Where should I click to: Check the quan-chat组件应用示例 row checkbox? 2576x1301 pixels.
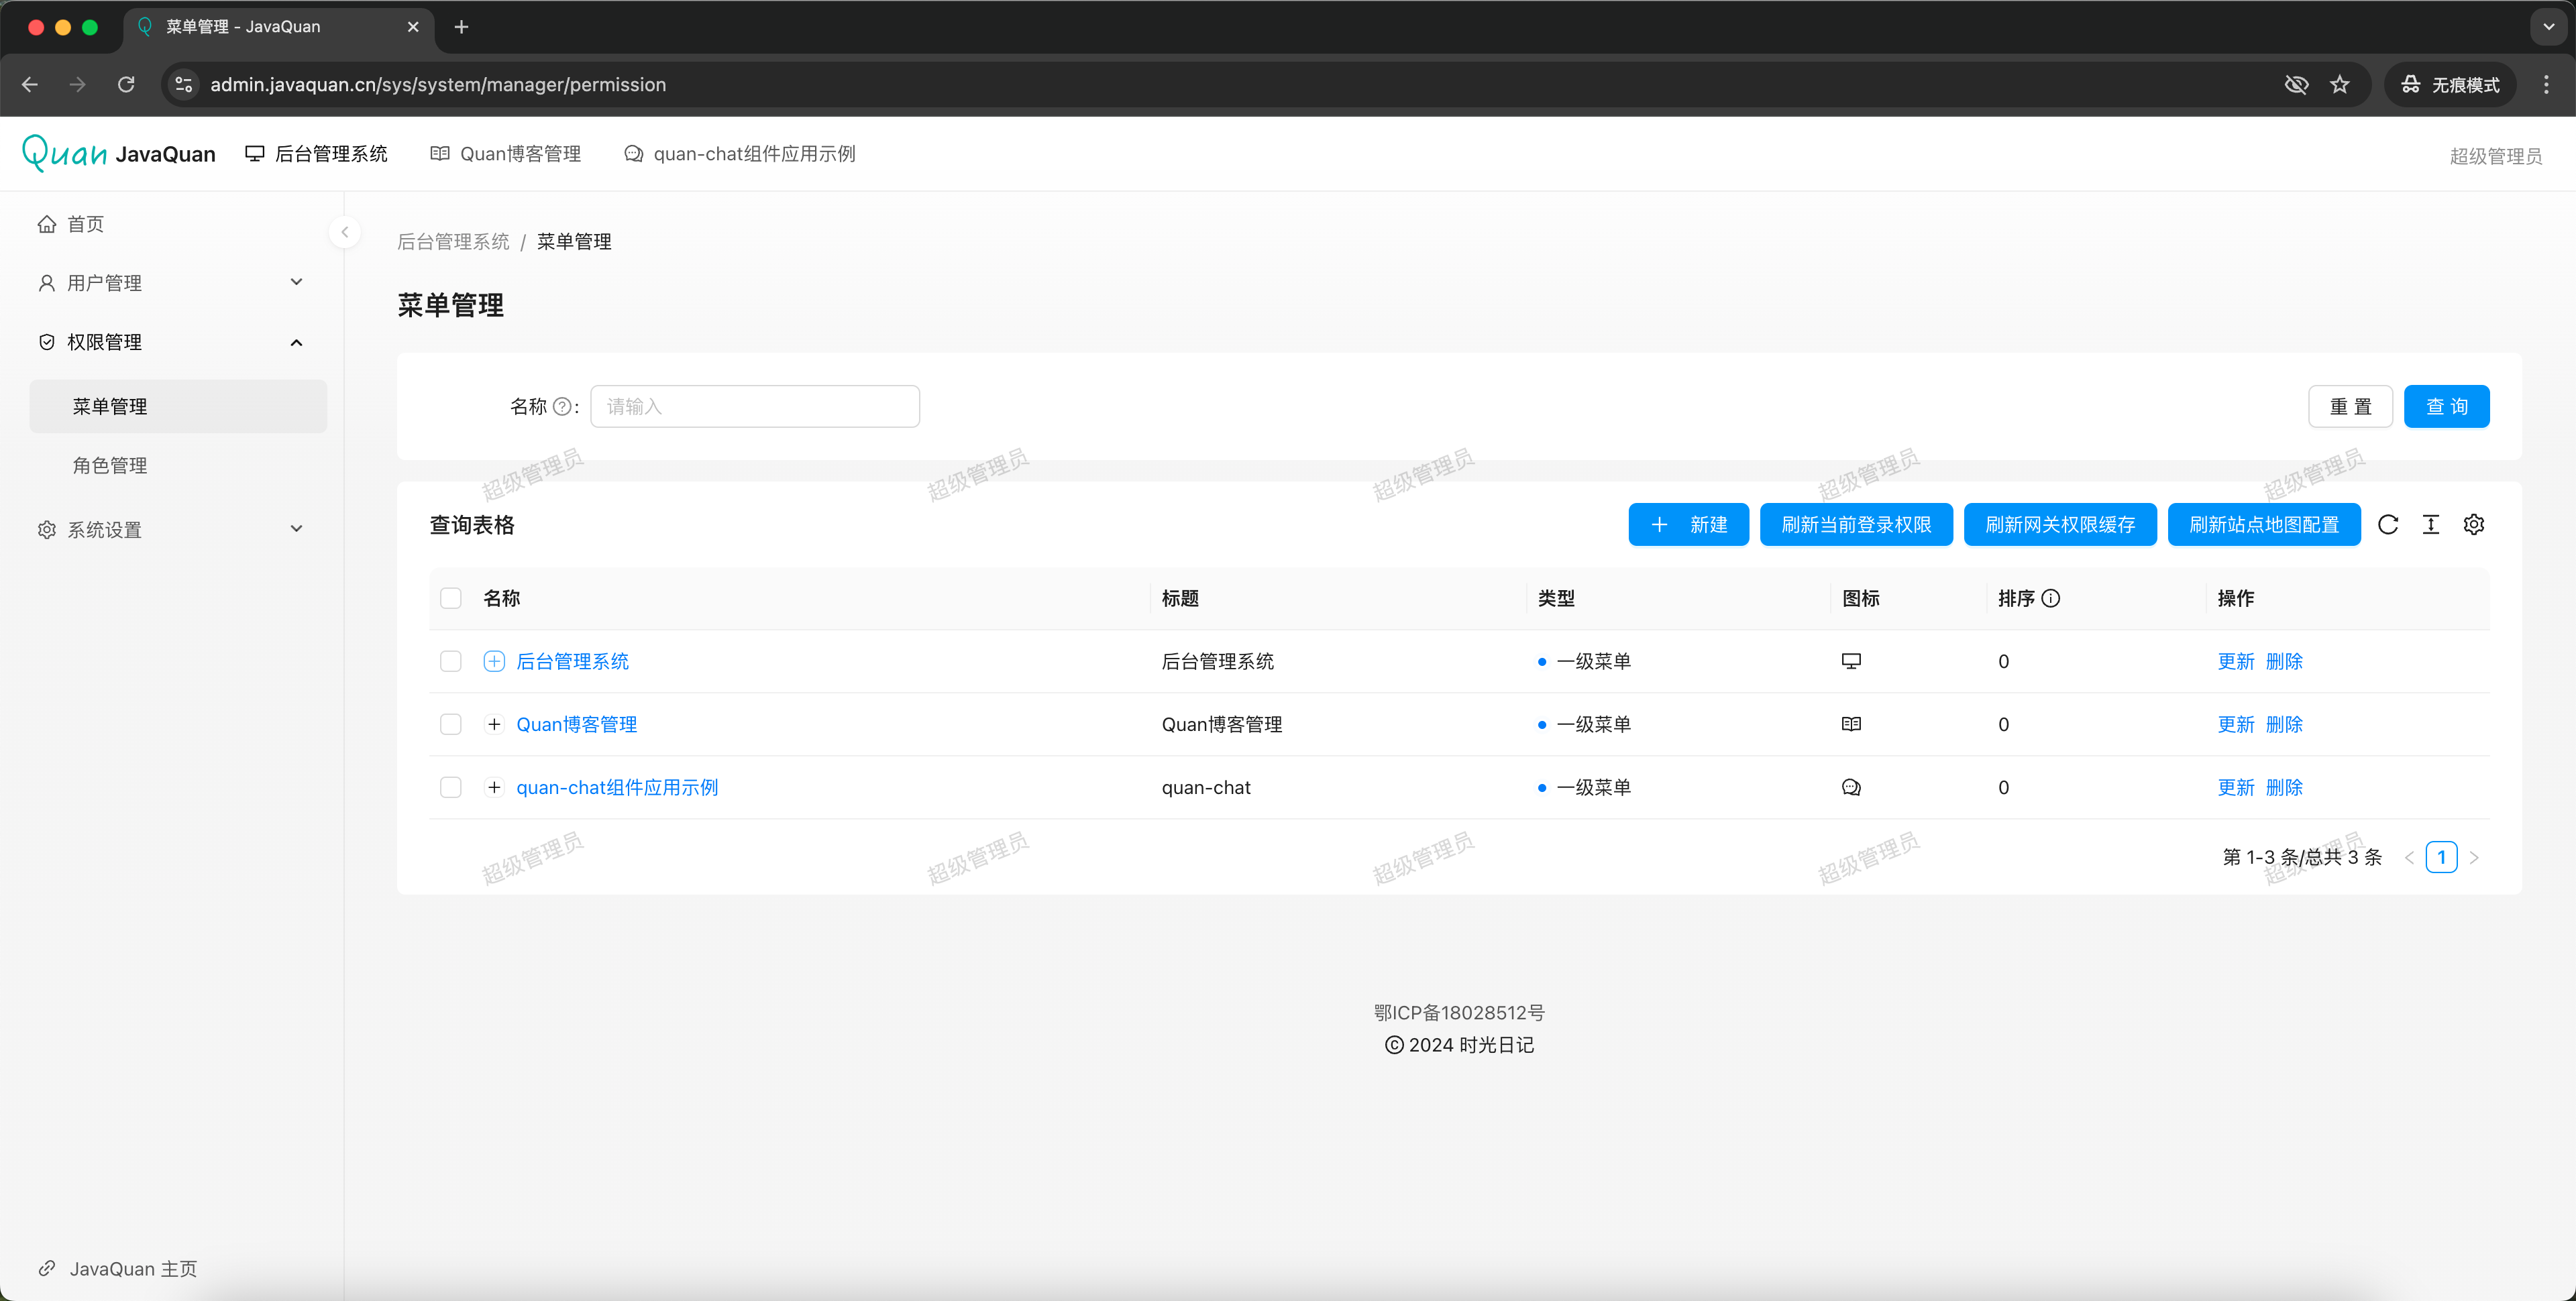pyautogui.click(x=451, y=787)
